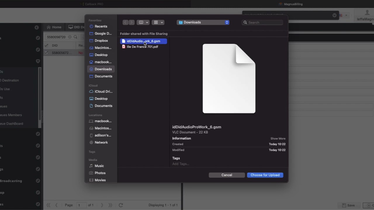Click the document preview thumbnail

tap(229, 78)
